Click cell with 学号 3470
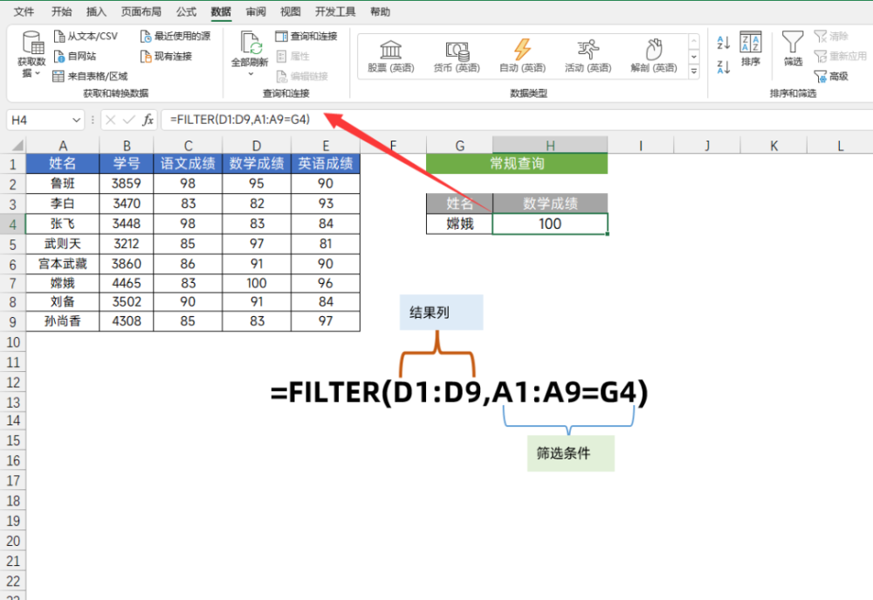 (127, 203)
